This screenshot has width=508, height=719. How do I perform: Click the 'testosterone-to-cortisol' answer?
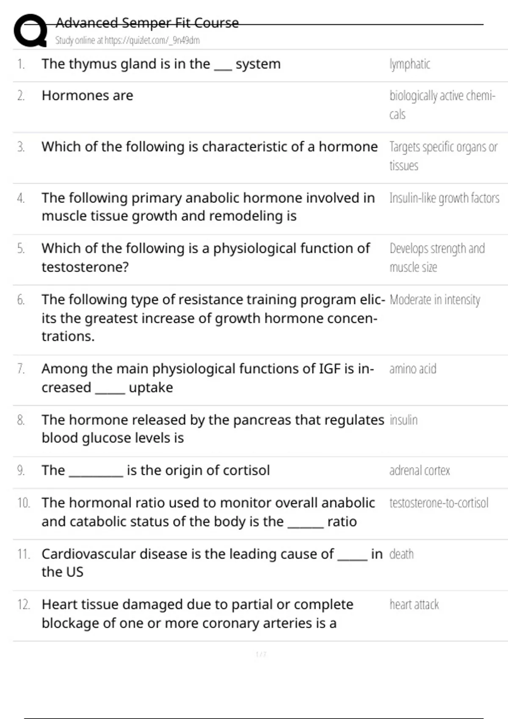pyautogui.click(x=439, y=503)
